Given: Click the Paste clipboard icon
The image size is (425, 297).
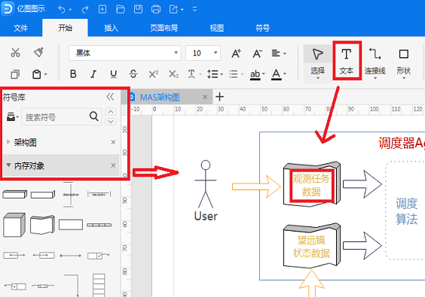Looking at the screenshot, I should coord(37,74).
